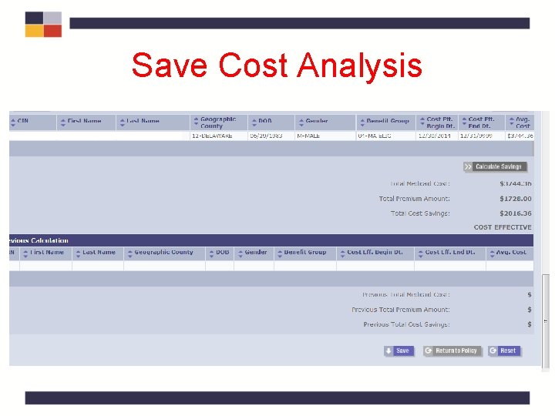Screen dimensions: 555x416
Task: Reset the cost analysis form
Action: 504,351
